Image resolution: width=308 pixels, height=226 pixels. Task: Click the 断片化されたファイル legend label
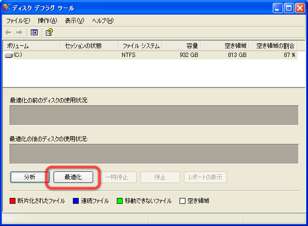tap(41, 201)
